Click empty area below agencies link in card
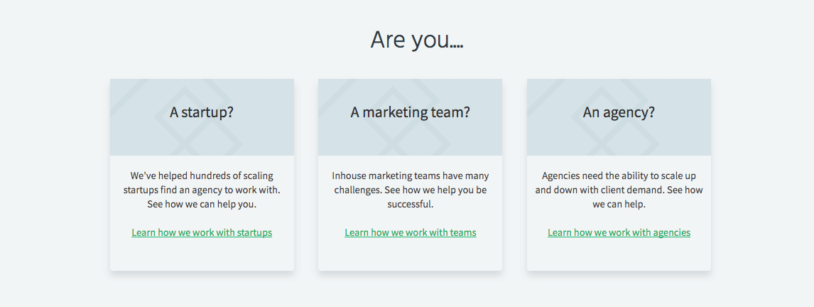Screen dimensions: 814x307 (619, 256)
